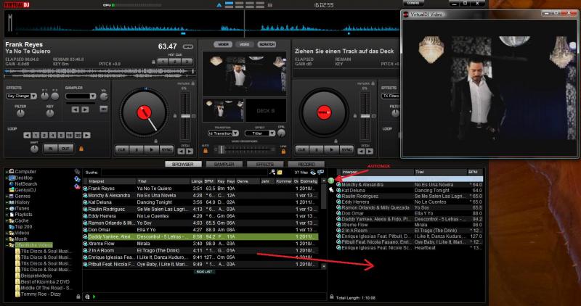Open search options icon beside search field

coord(272,172)
